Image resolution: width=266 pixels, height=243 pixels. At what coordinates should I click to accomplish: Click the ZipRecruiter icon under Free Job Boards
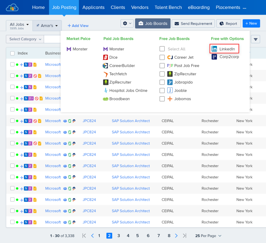coord(170,74)
